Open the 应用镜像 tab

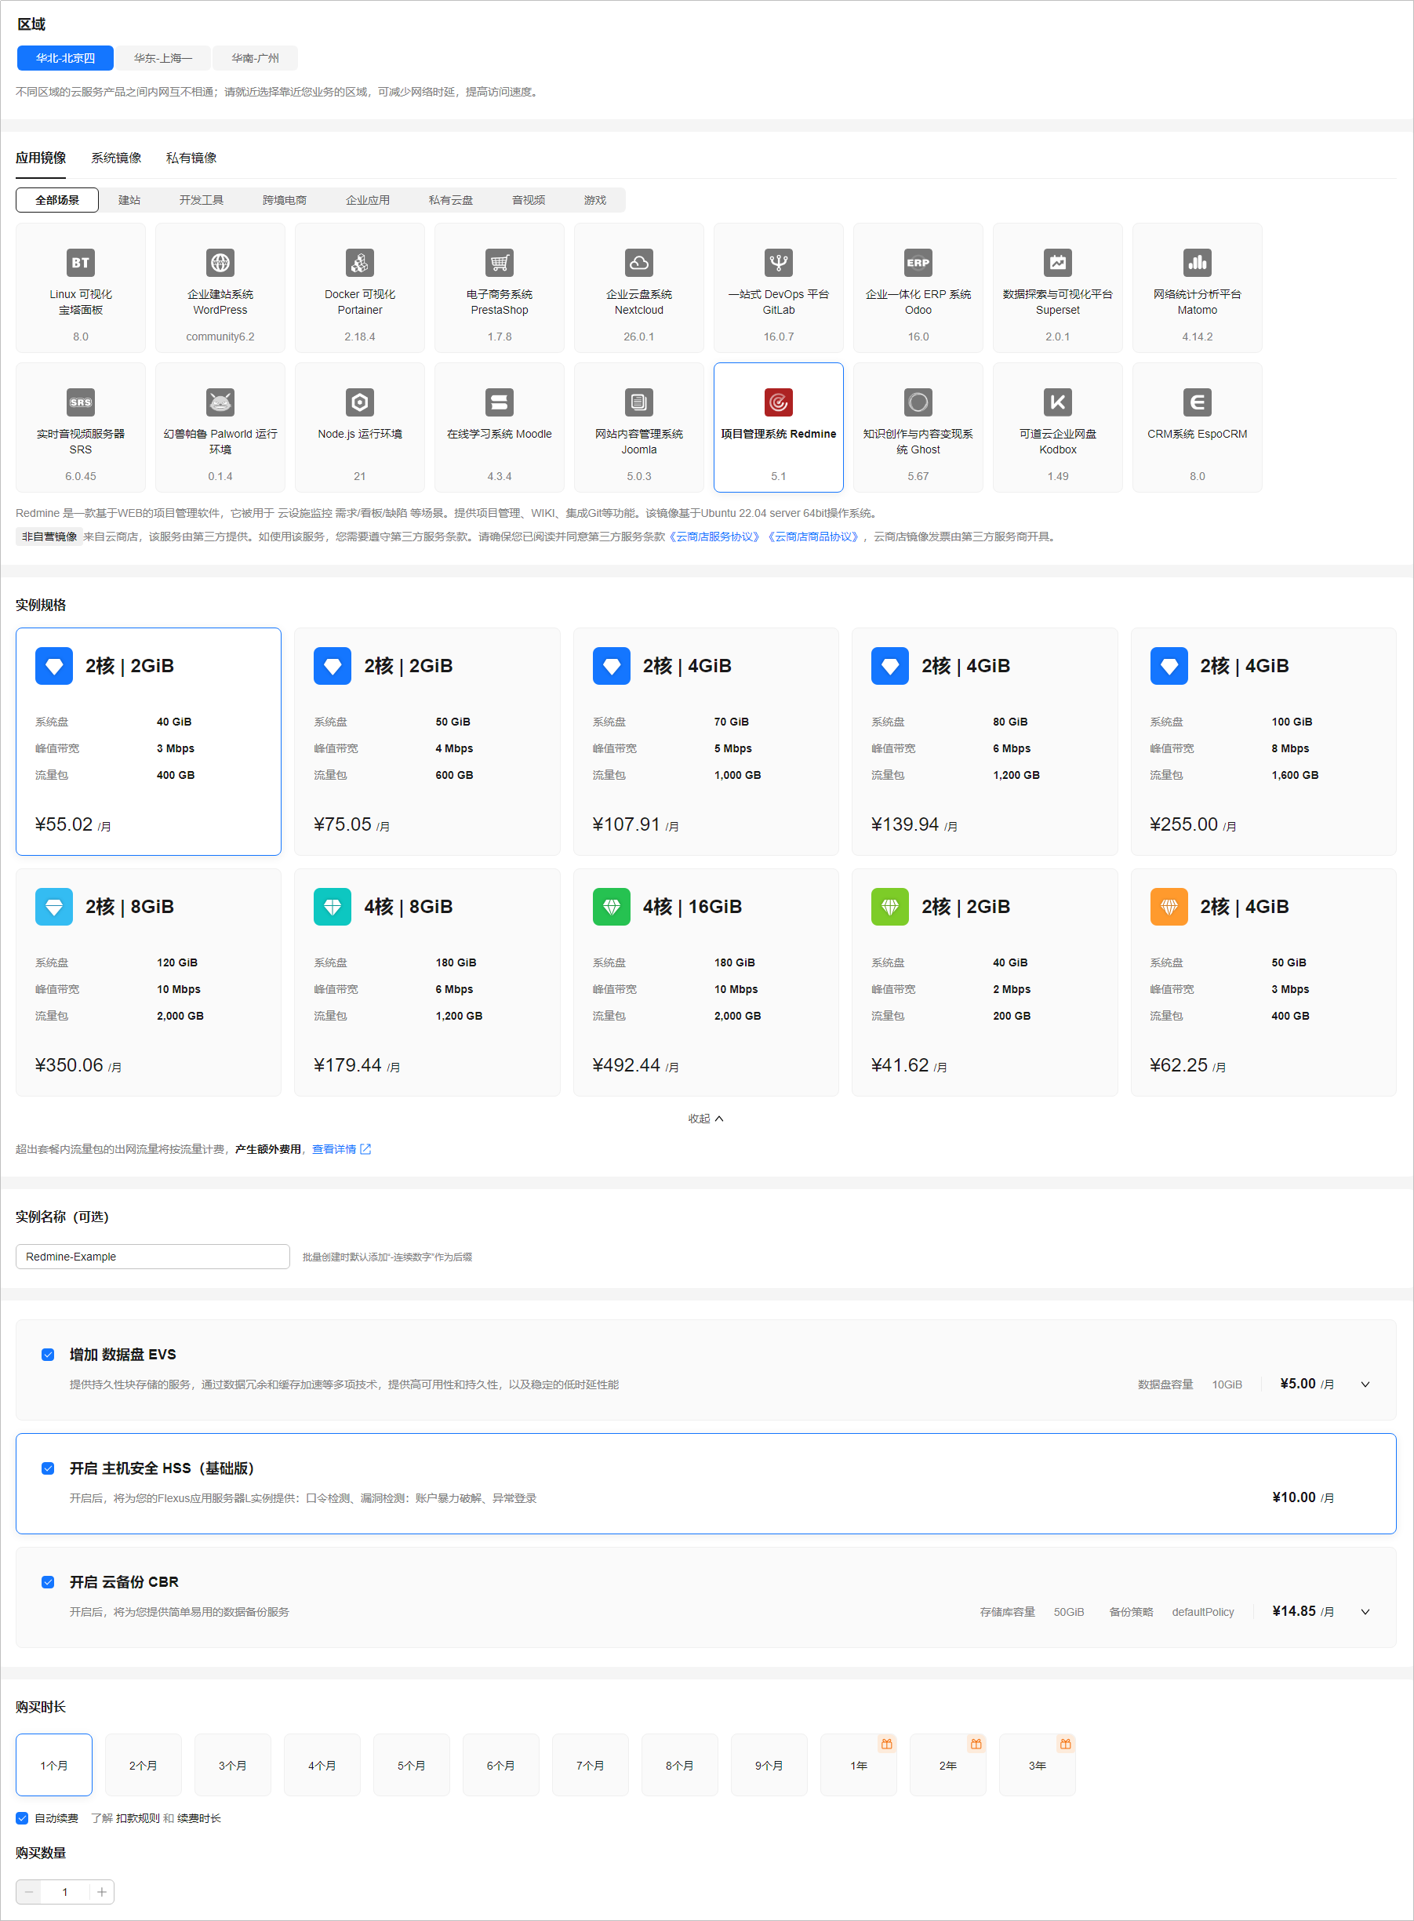pos(40,158)
